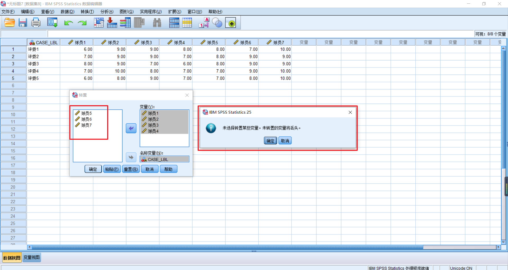
Task: Click the right arrow button beside Name Variable
Action: pyautogui.click(x=131, y=157)
